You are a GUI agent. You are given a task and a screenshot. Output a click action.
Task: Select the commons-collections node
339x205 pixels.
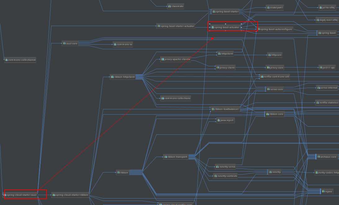click(x=176, y=98)
